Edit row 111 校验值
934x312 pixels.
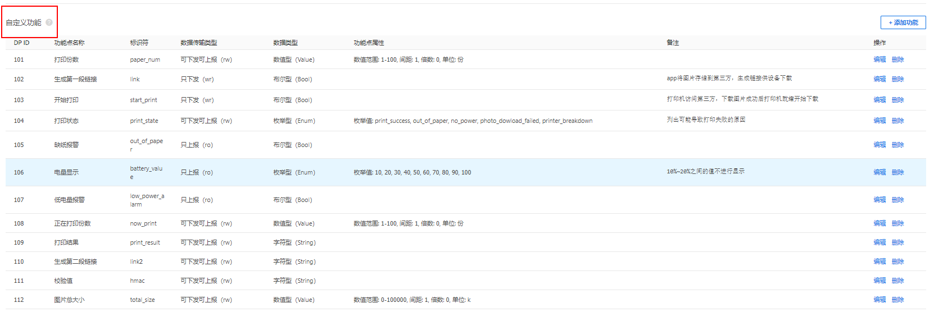pyautogui.click(x=879, y=281)
